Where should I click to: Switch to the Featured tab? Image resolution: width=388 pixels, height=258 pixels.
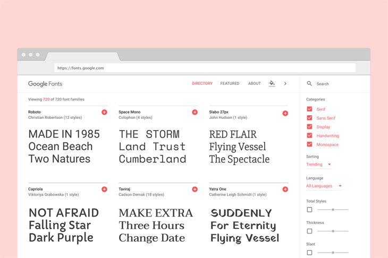click(230, 83)
